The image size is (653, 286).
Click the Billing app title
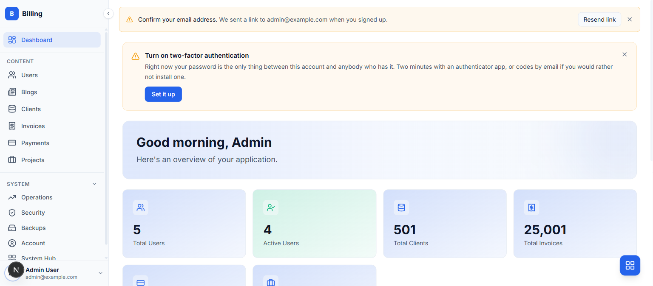point(32,14)
